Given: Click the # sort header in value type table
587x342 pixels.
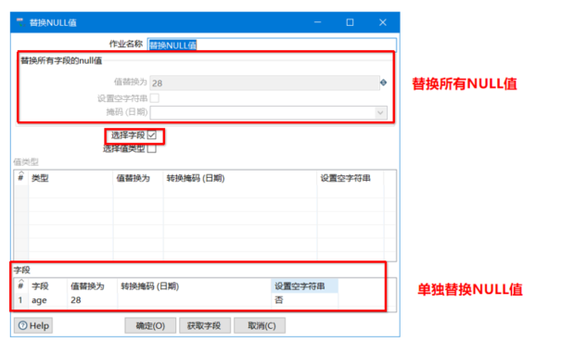Looking at the screenshot, I should click(21, 177).
